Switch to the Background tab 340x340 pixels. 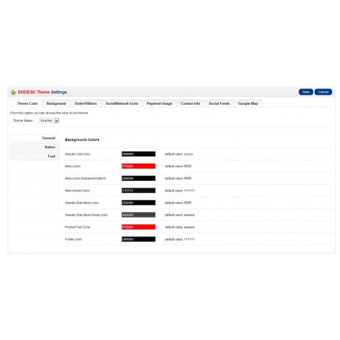(56, 103)
